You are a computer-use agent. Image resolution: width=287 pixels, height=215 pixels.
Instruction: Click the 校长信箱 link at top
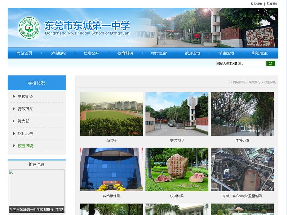256,4
